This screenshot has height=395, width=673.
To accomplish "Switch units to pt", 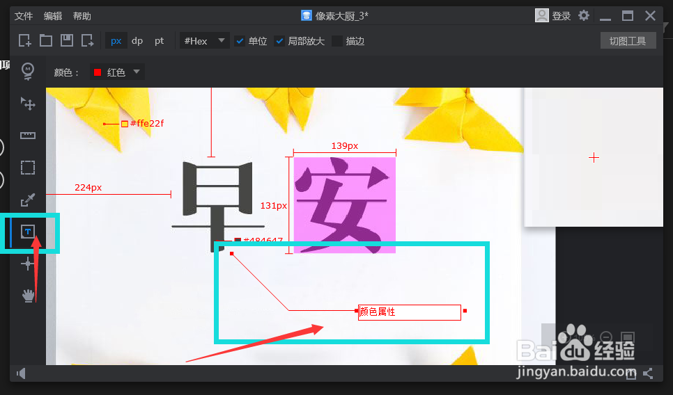I will point(160,41).
